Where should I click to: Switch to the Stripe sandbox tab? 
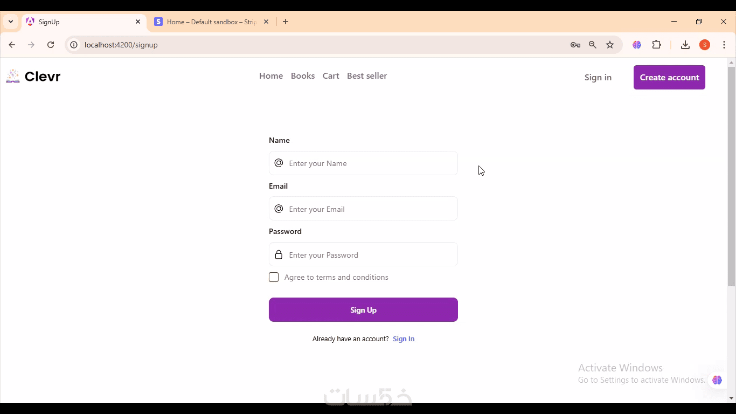[x=211, y=22]
